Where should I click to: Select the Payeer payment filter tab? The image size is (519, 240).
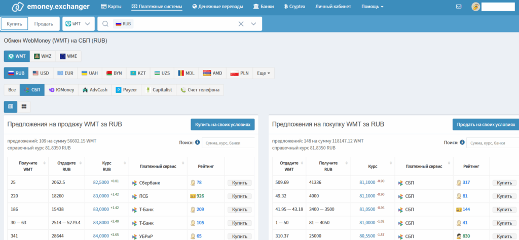coord(126,90)
